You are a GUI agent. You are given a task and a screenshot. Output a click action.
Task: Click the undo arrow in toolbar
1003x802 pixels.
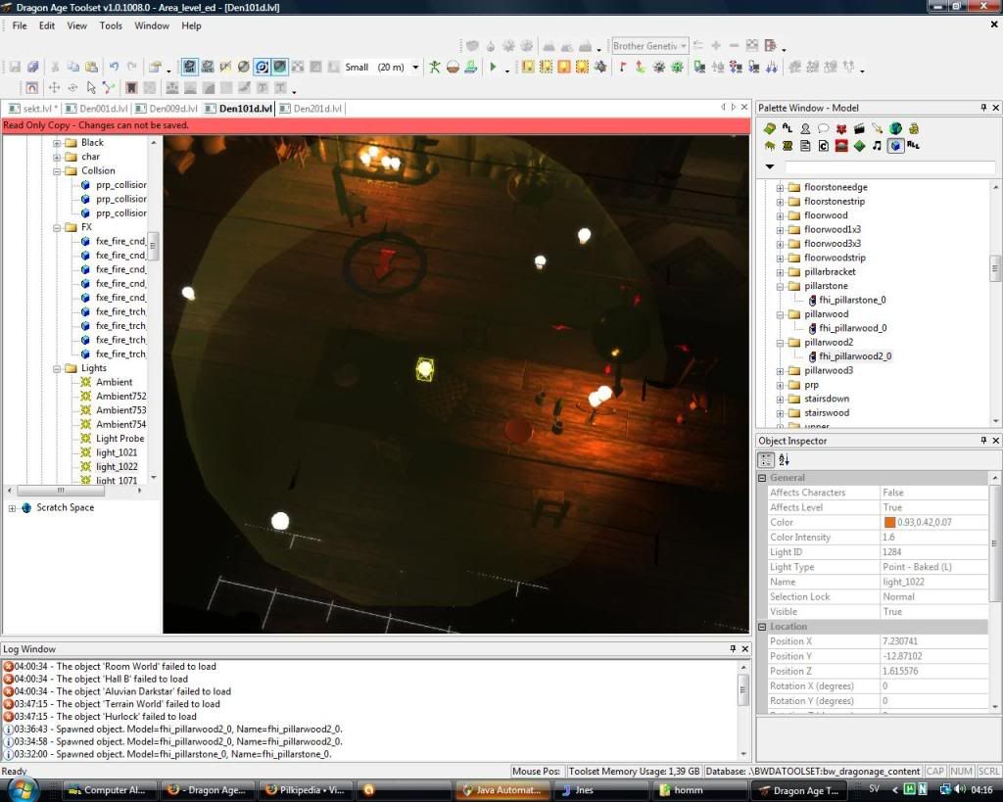click(x=114, y=68)
